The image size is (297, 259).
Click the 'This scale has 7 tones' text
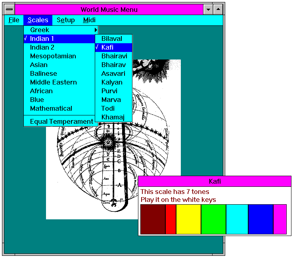click(x=175, y=192)
